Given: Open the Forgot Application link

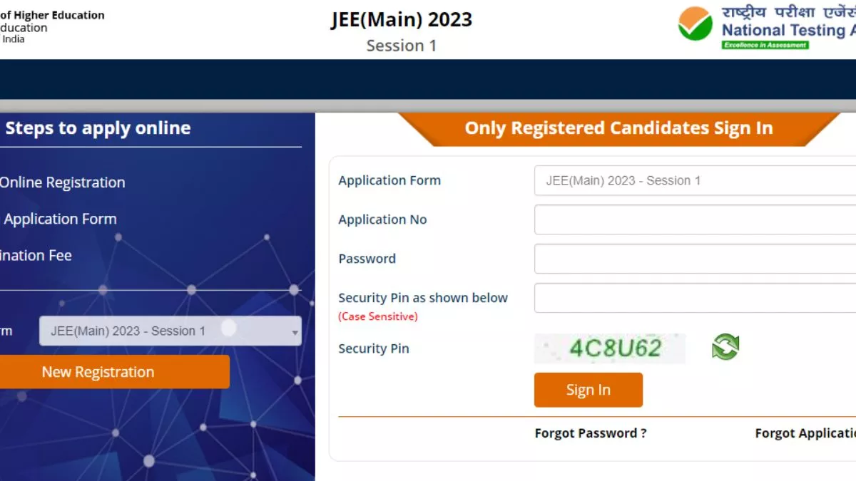Looking at the screenshot, I should point(805,433).
